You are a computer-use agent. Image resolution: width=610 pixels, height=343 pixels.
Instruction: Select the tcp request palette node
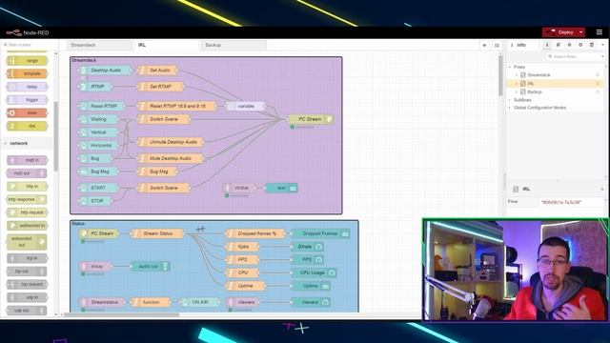point(28,284)
